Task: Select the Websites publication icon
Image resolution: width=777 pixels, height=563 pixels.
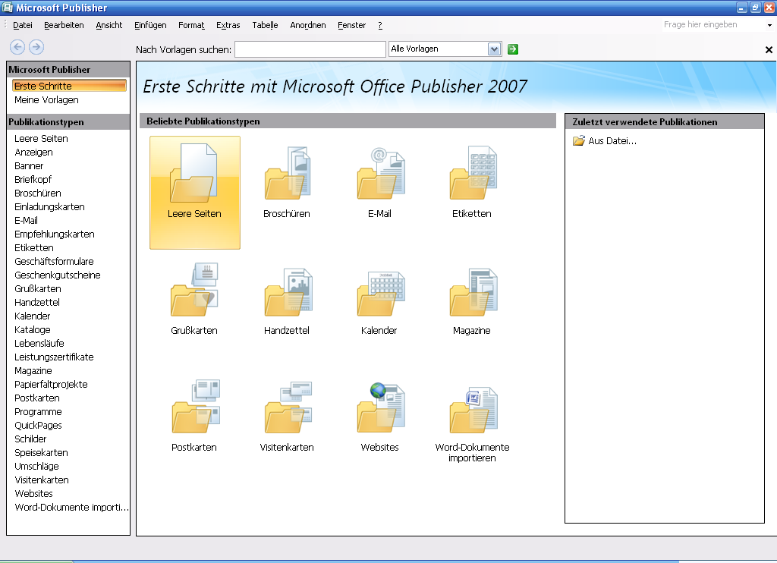Action: (379, 410)
